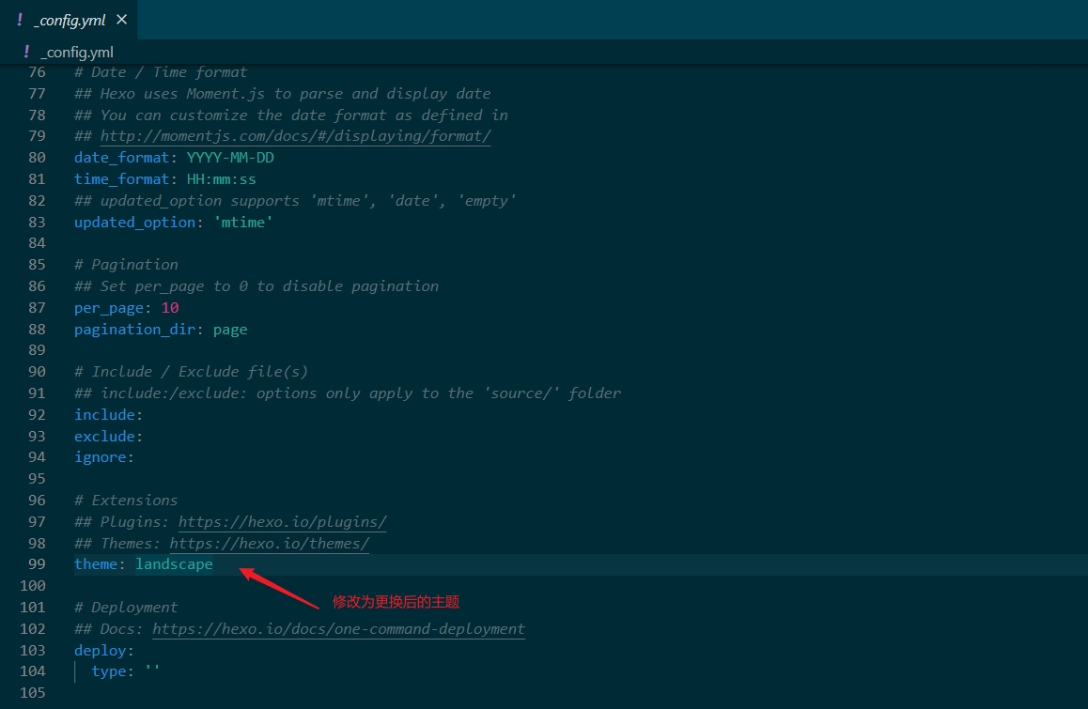Place cursor in deploy type empty string
The height and width of the screenshot is (709, 1088).
pyautogui.click(x=153, y=671)
